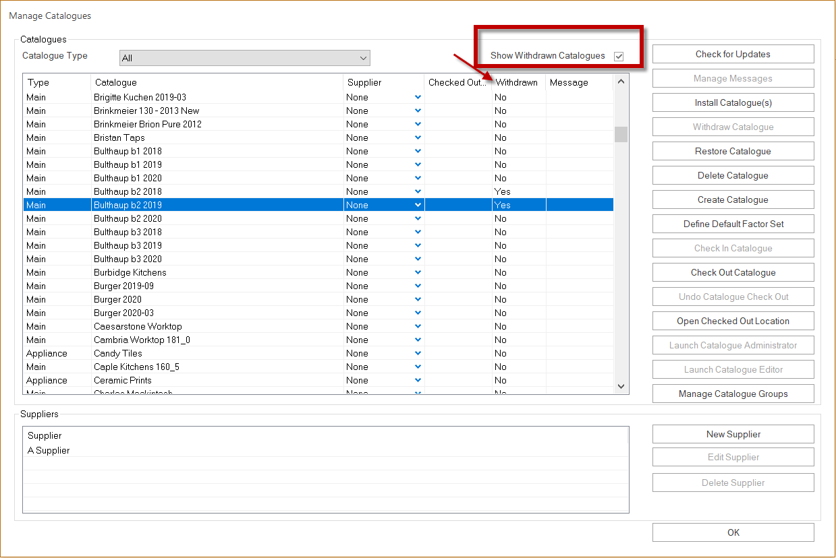Click the catalogue list scrollbar thumb
Image resolution: width=836 pixels, height=558 pixels.
point(621,134)
